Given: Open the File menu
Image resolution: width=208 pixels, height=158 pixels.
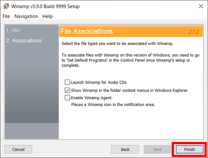Looking at the screenshot, I should click(x=6, y=16).
